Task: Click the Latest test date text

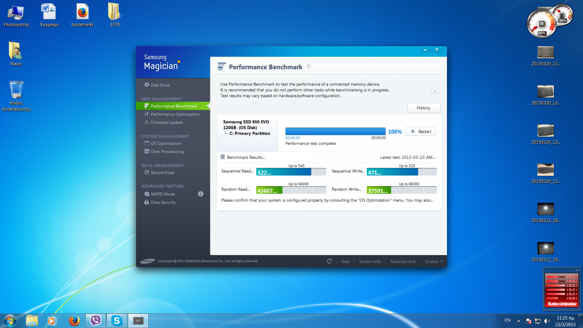Action: (x=408, y=157)
